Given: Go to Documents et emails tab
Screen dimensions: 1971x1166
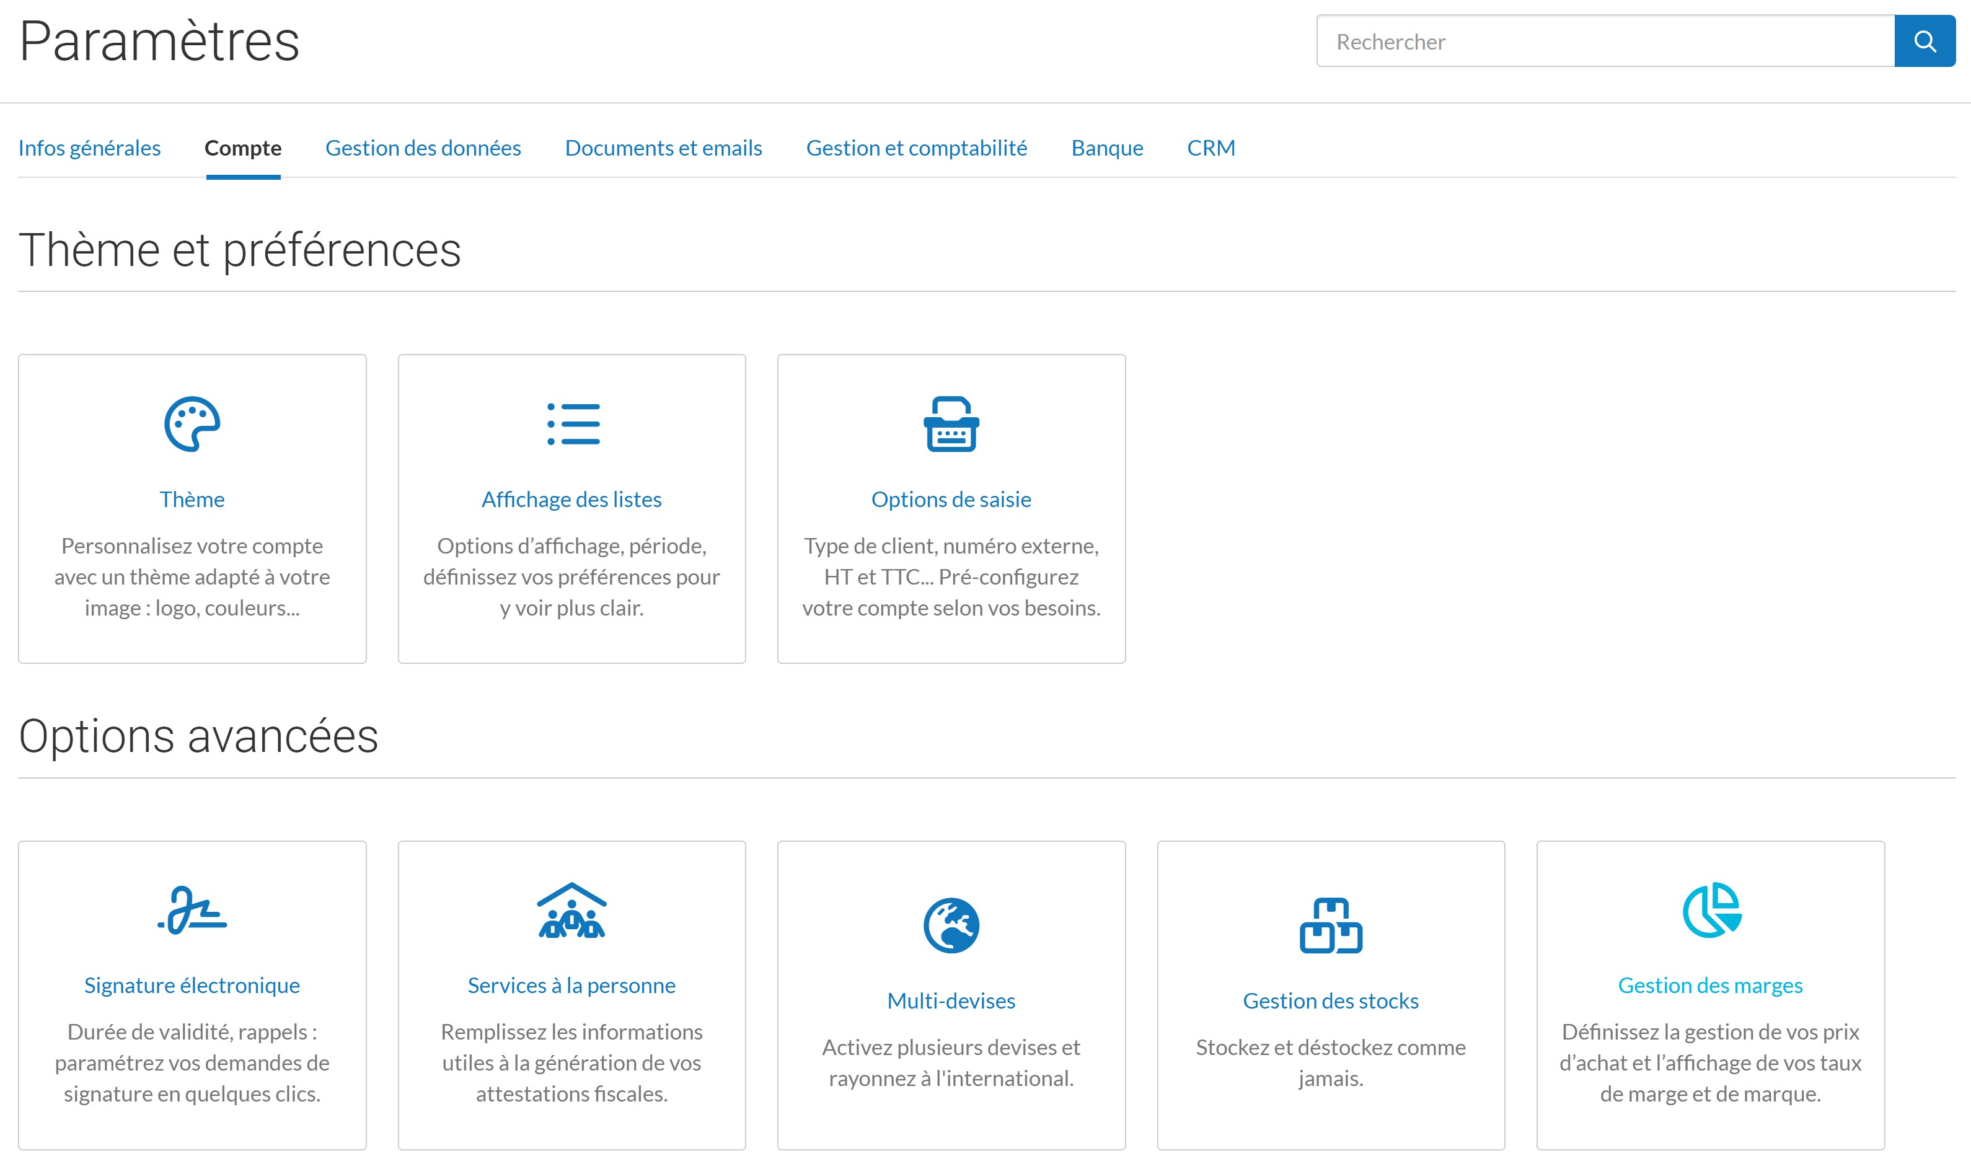Looking at the screenshot, I should click(x=663, y=148).
